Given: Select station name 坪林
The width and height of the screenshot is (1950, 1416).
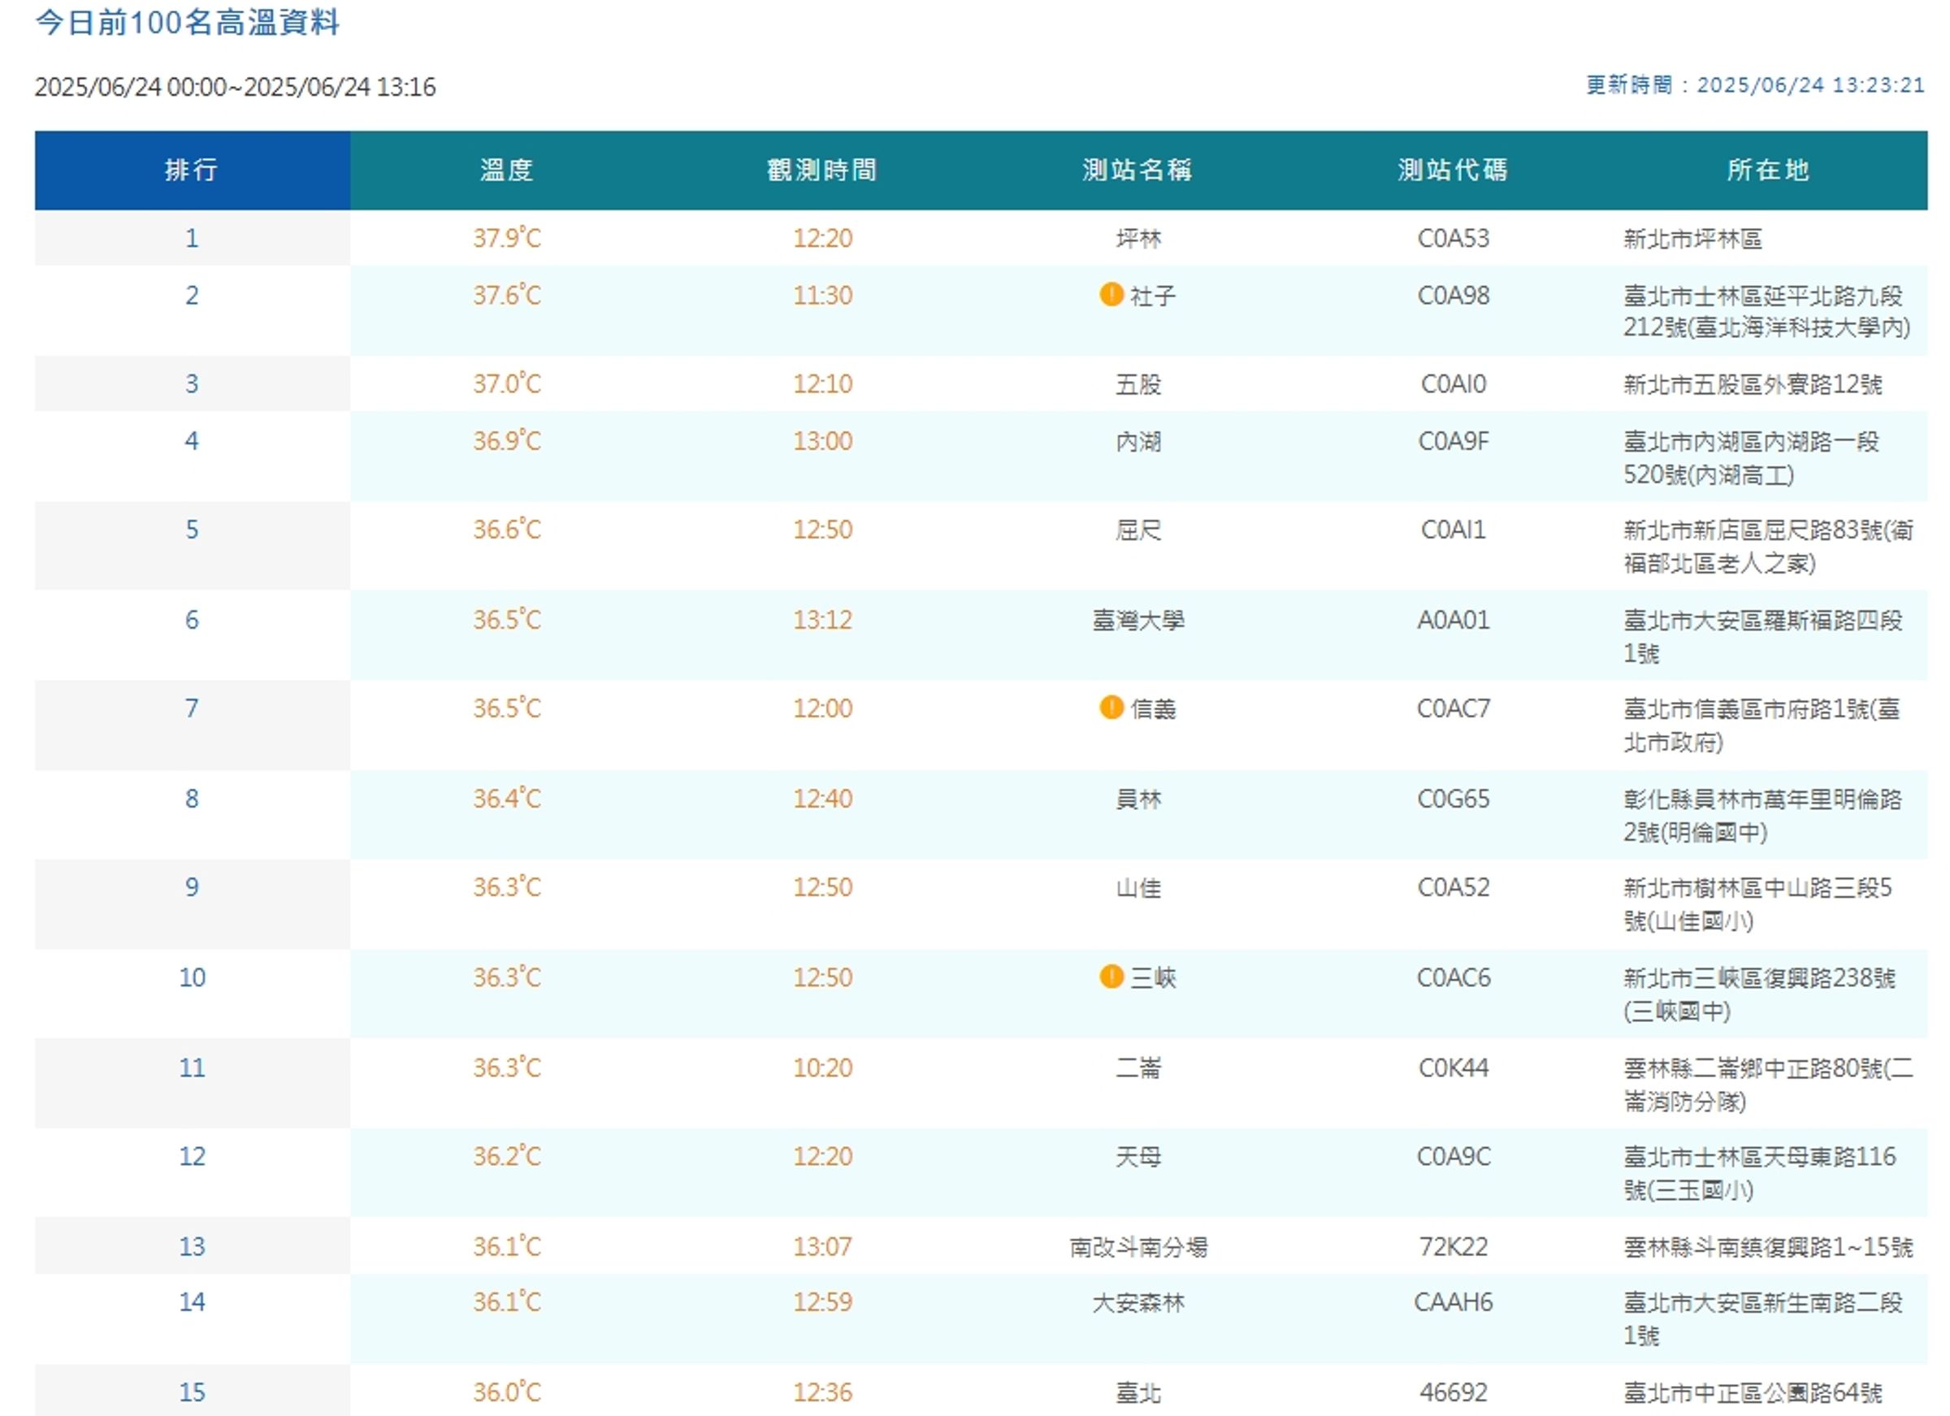Looking at the screenshot, I should point(1138,238).
